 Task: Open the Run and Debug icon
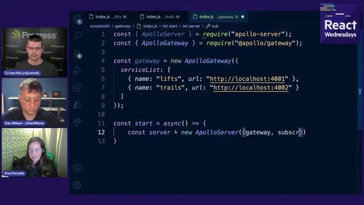tap(77, 70)
